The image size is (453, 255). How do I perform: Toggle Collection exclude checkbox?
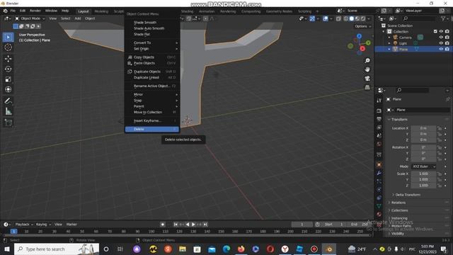coord(435,31)
